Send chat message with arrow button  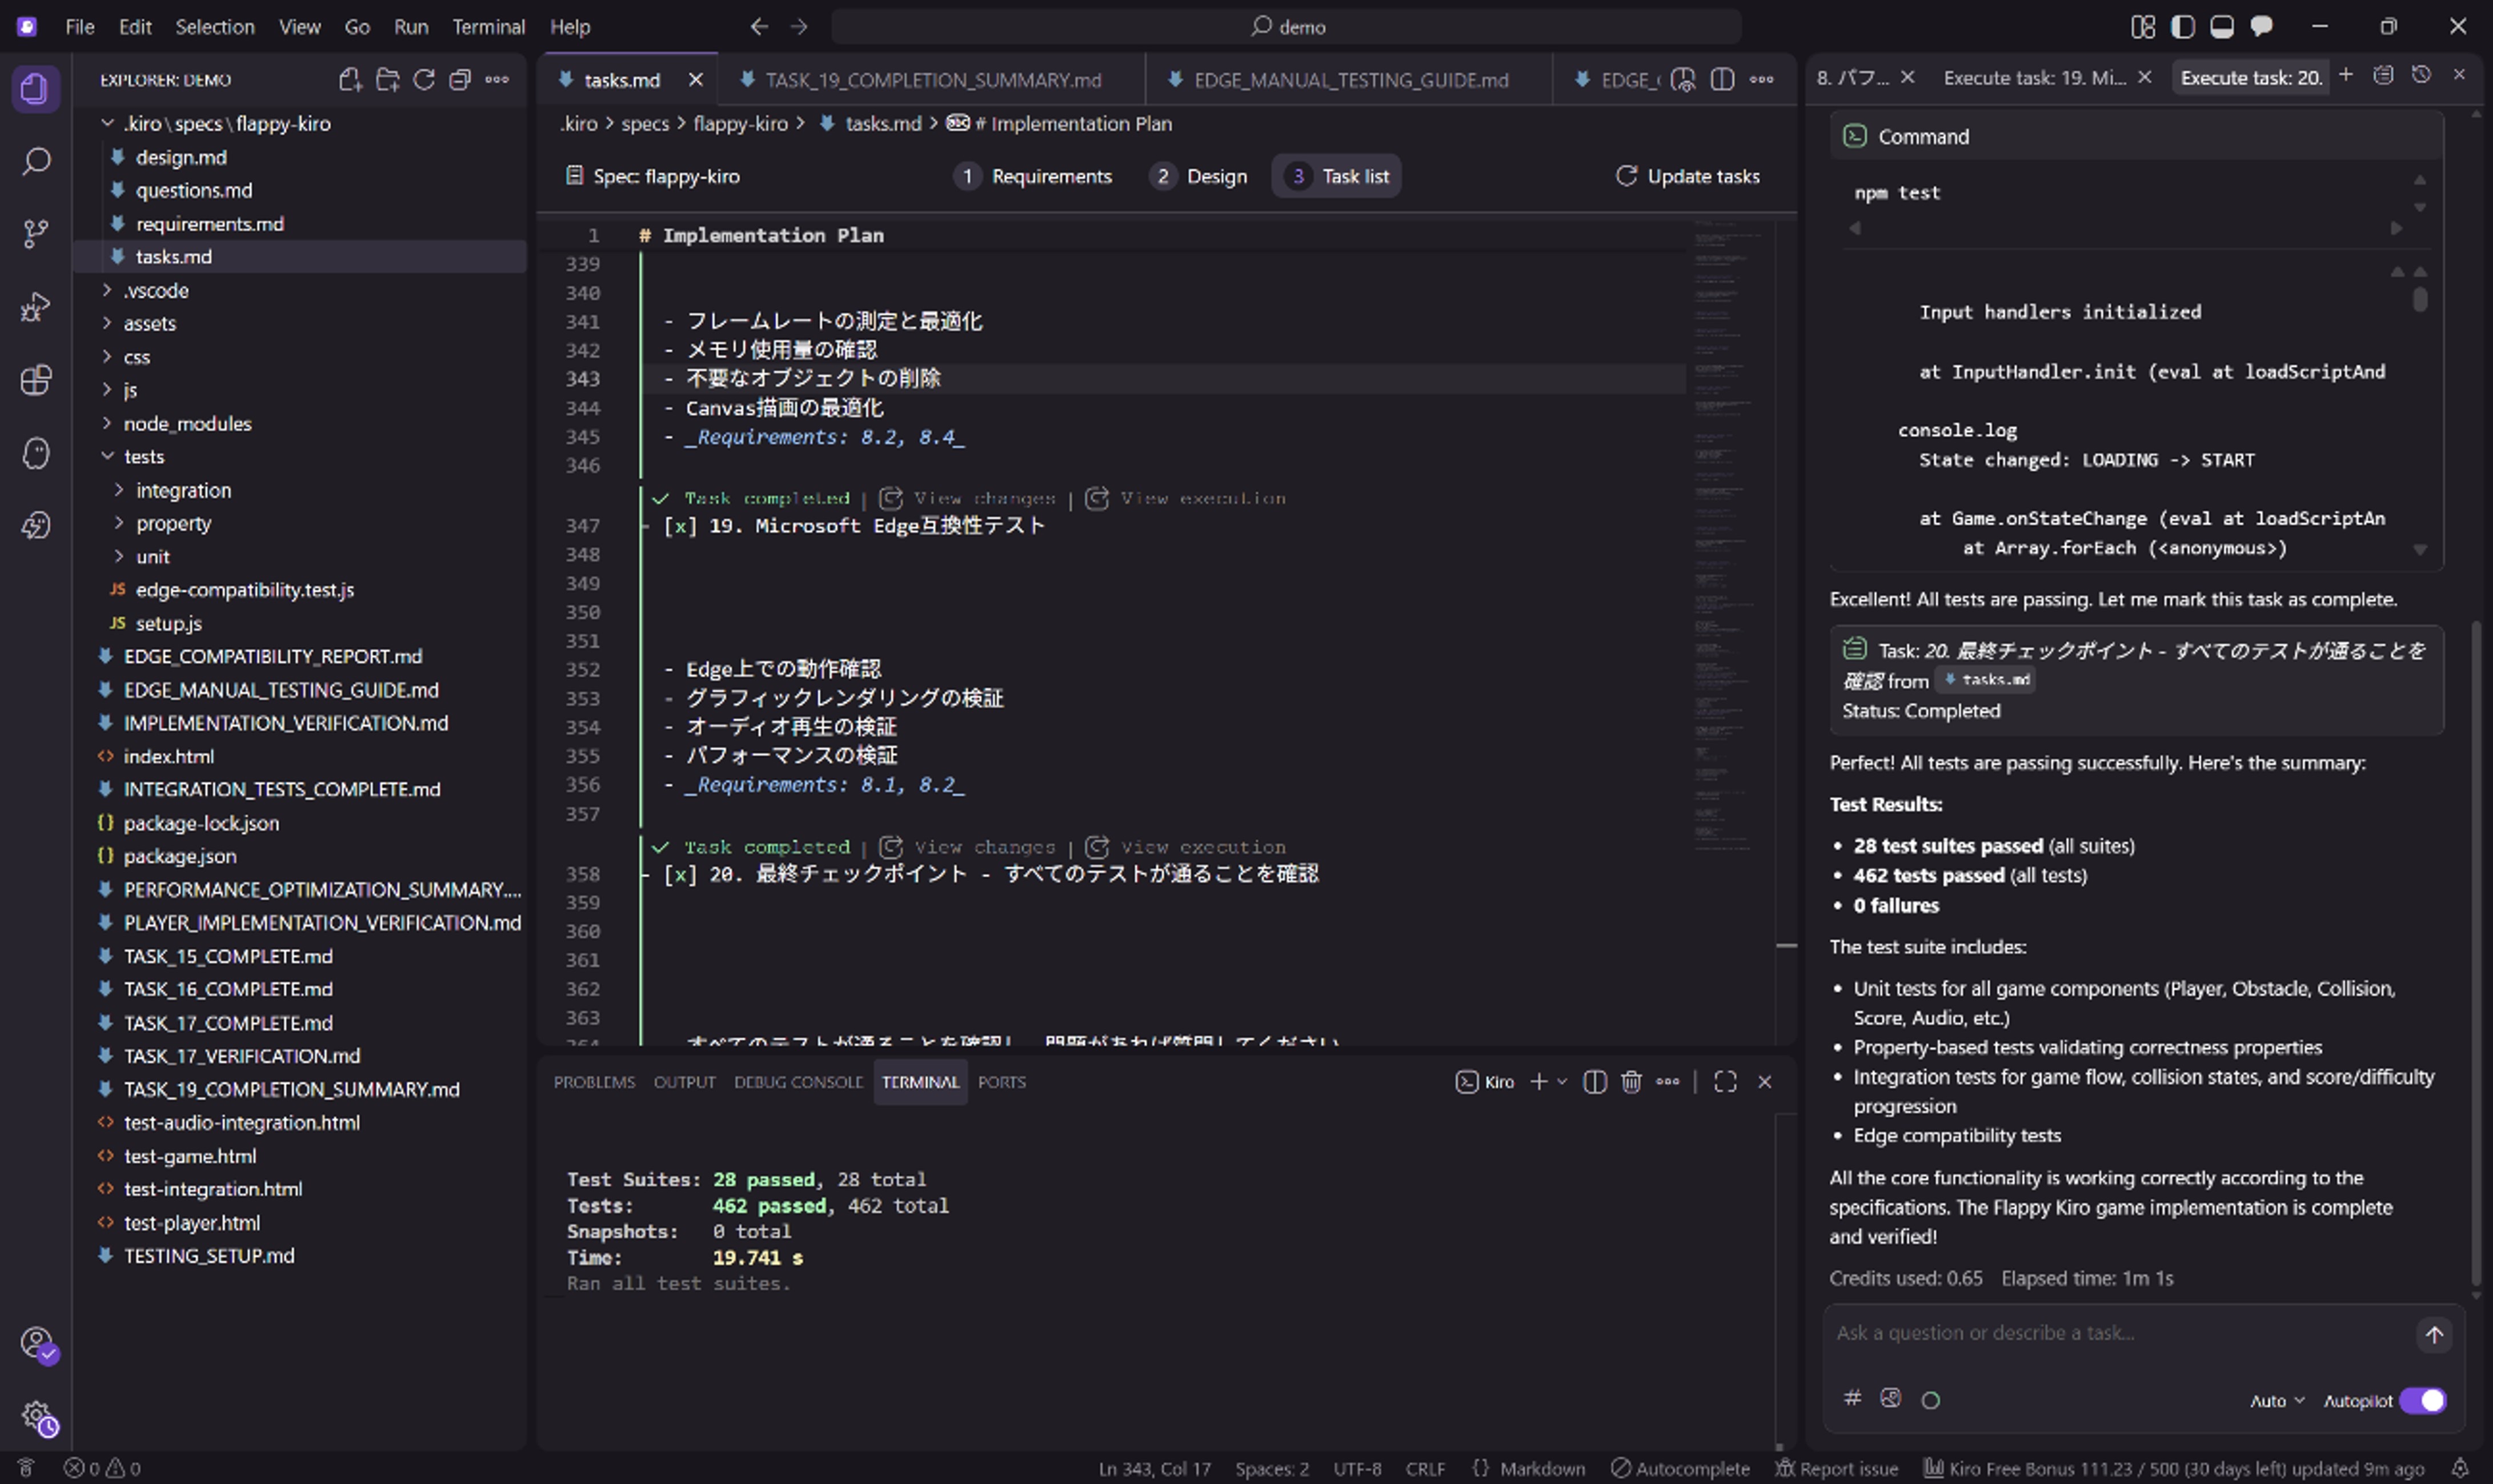pyautogui.click(x=2433, y=1334)
